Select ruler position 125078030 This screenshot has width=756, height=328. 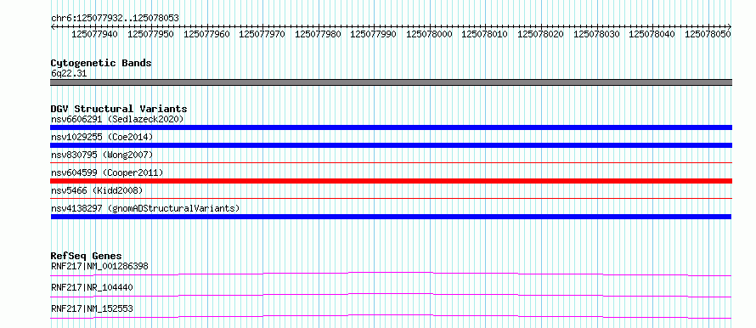[x=596, y=34]
